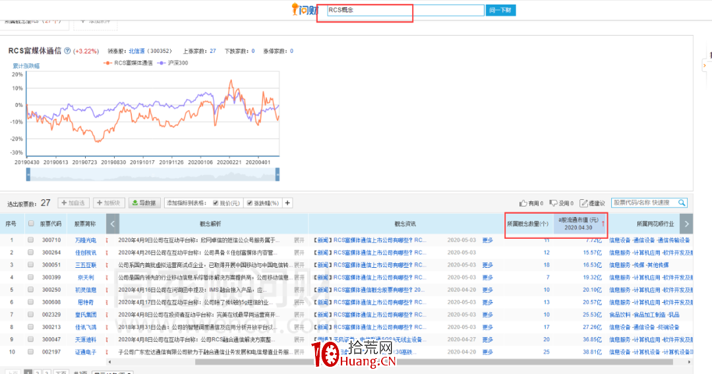Expand 展开 for 京天利 concept analysis
The image size is (712, 374).
[299, 277]
